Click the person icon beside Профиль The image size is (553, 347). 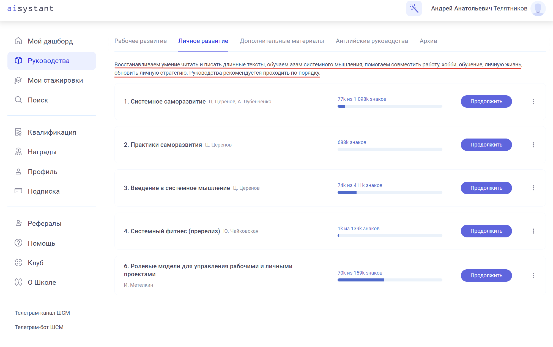[x=18, y=172]
